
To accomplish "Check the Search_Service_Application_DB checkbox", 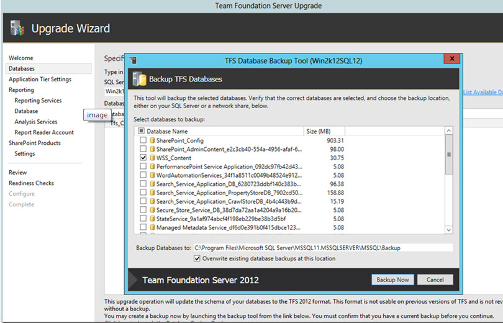I will [x=143, y=183].
